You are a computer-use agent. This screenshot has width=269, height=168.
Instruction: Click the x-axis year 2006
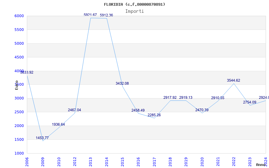click(27, 162)
